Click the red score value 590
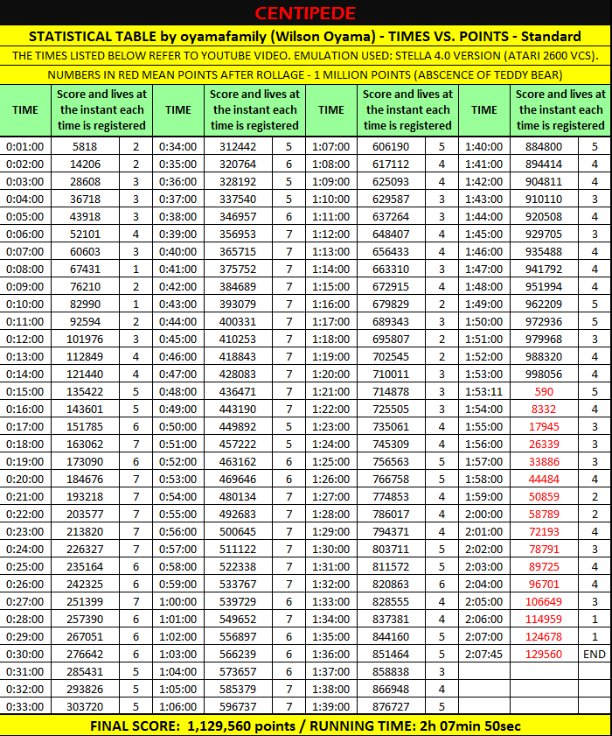 pyautogui.click(x=544, y=391)
